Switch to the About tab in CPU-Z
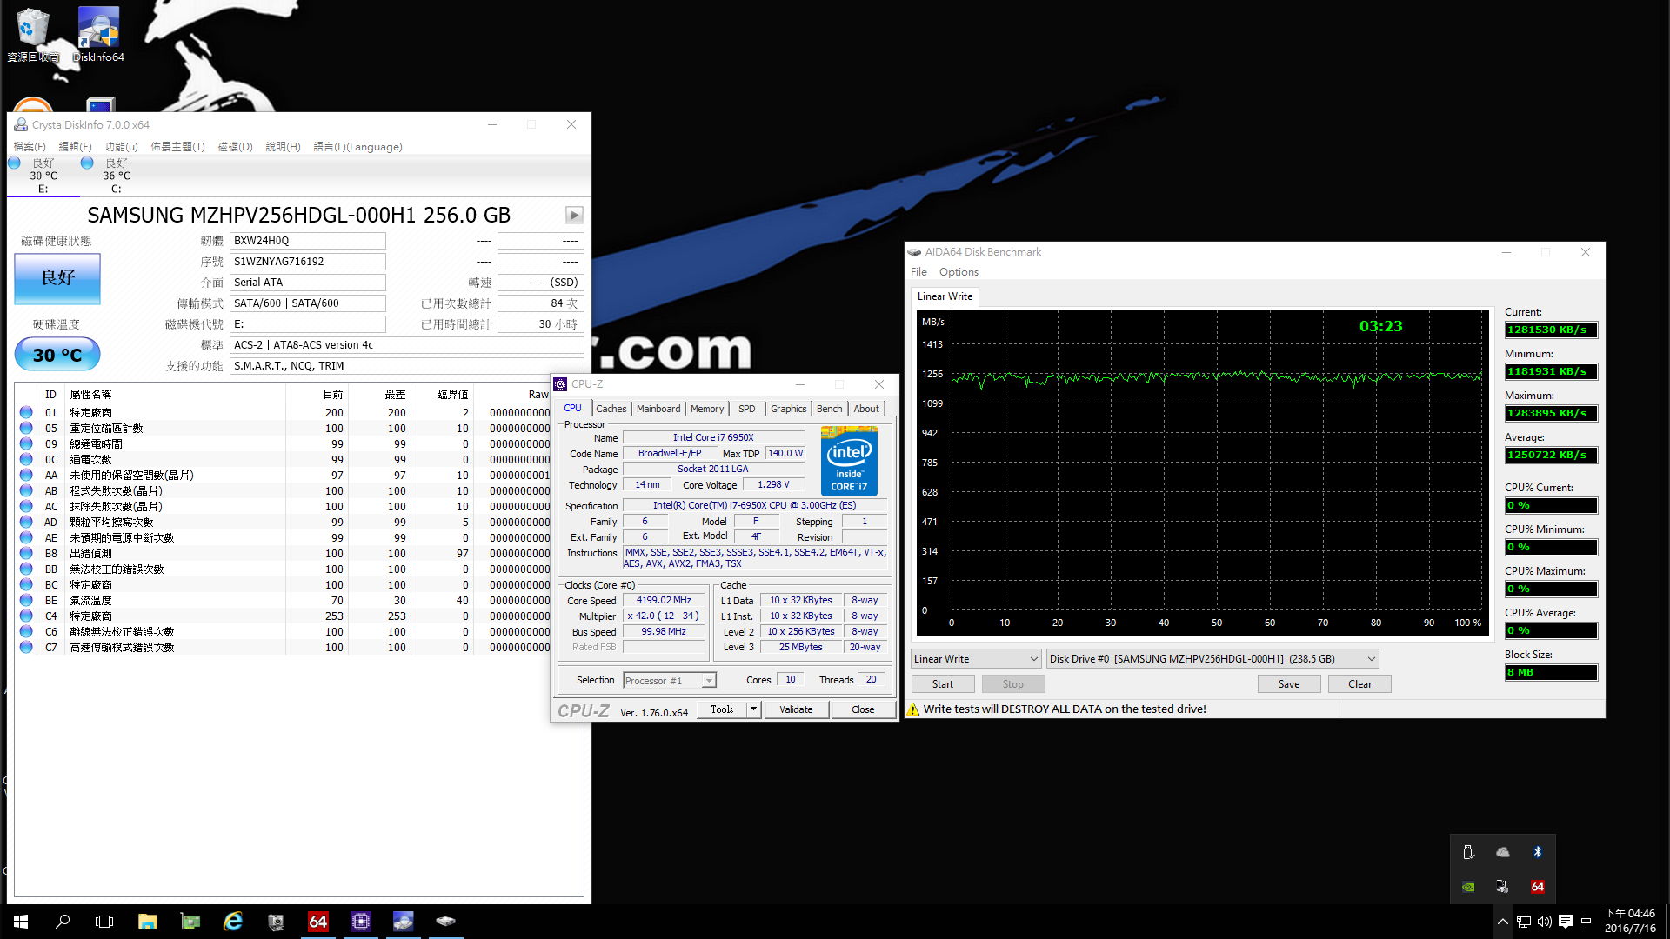The height and width of the screenshot is (939, 1670). click(x=865, y=409)
